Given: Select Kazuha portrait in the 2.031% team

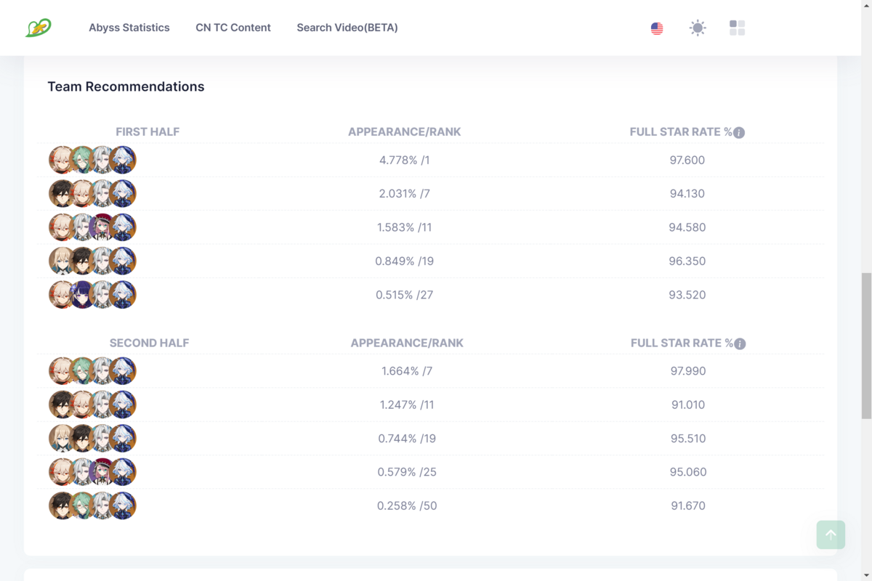Looking at the screenshot, I should pyautogui.click(x=83, y=194).
